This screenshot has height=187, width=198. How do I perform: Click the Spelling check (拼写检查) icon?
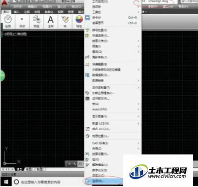coord(87,30)
